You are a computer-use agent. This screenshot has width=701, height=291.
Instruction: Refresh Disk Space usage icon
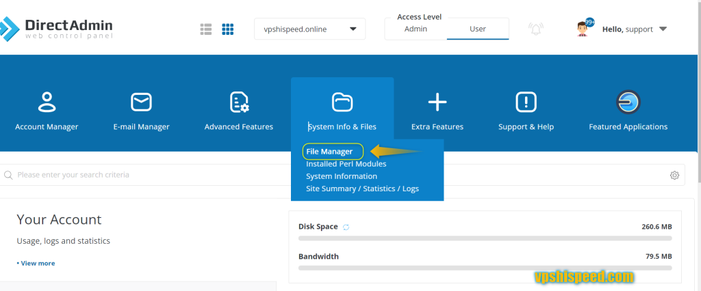point(346,227)
